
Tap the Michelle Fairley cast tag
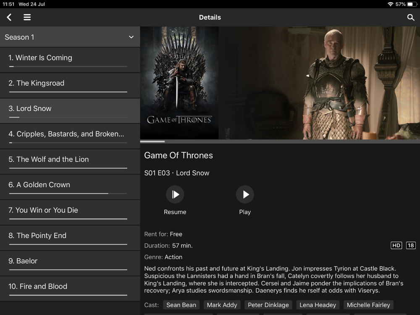[368, 305]
